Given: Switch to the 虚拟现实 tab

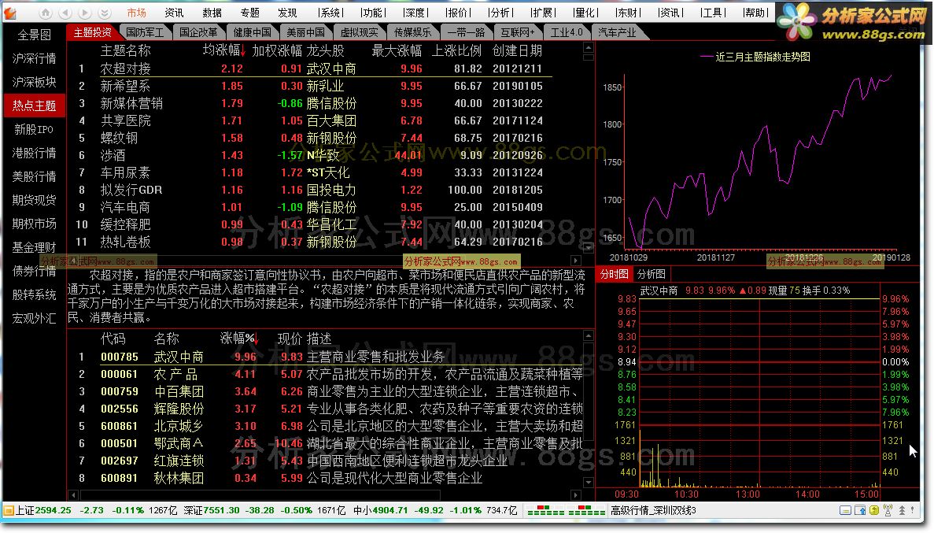Looking at the screenshot, I should 359,32.
